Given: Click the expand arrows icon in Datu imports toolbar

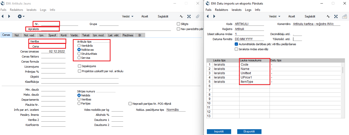Looking at the screenshot, I should (x=336, y=16).
